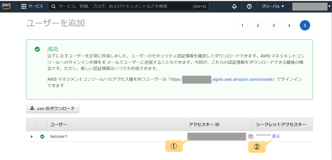Viewport: 332px width, 160px height.
Task: Expand the testuser1 row details triangle
Action: (31, 136)
